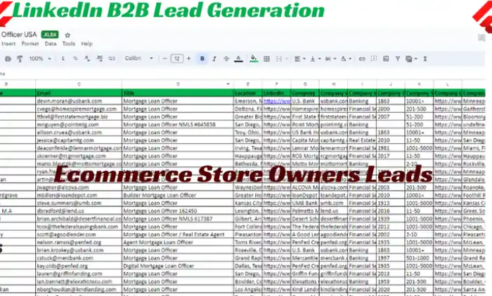Select cell Mortgage Loan Officer NMLS #645858

[178, 125]
